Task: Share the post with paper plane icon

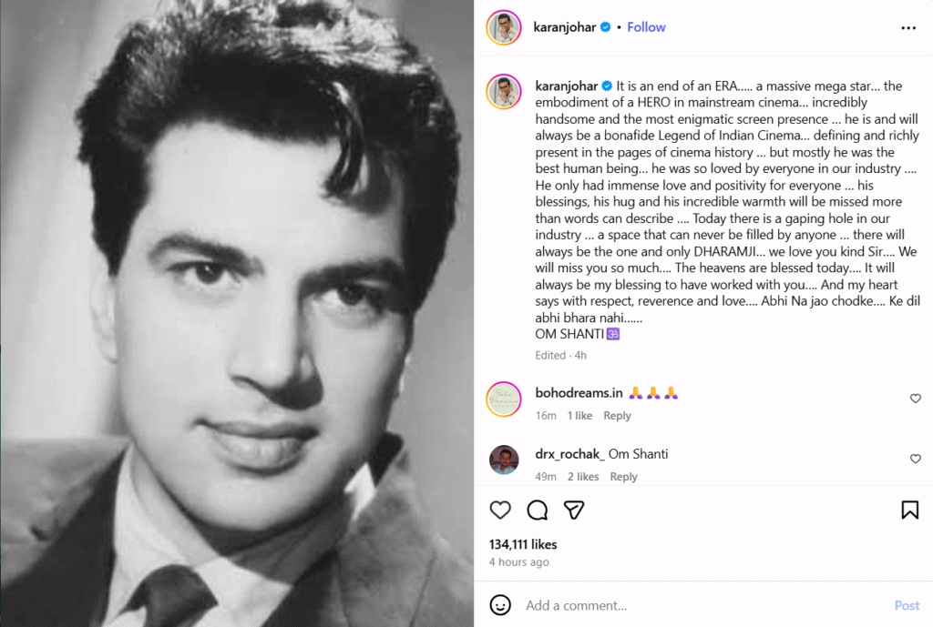Action: (573, 510)
